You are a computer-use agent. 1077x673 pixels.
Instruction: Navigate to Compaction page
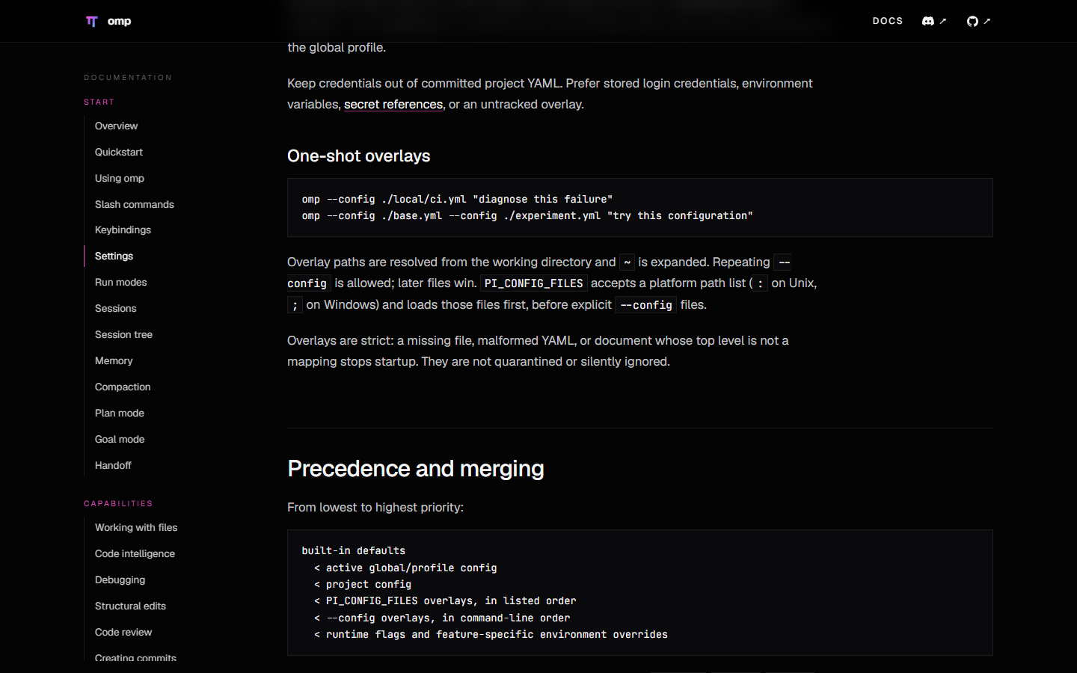coord(123,387)
